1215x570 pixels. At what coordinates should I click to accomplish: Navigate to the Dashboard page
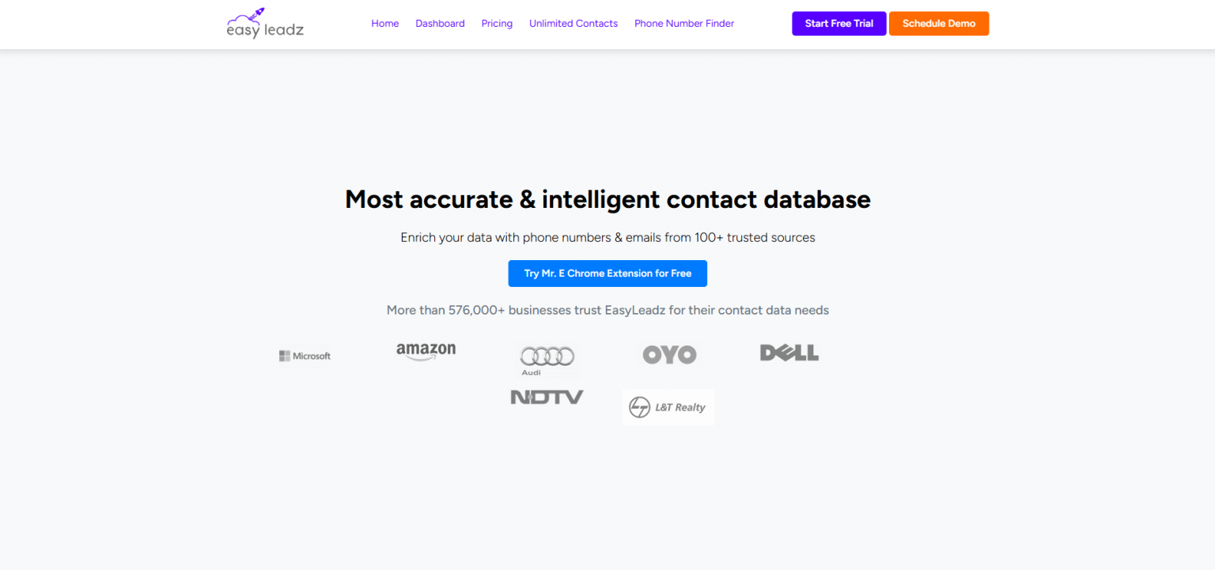point(440,23)
